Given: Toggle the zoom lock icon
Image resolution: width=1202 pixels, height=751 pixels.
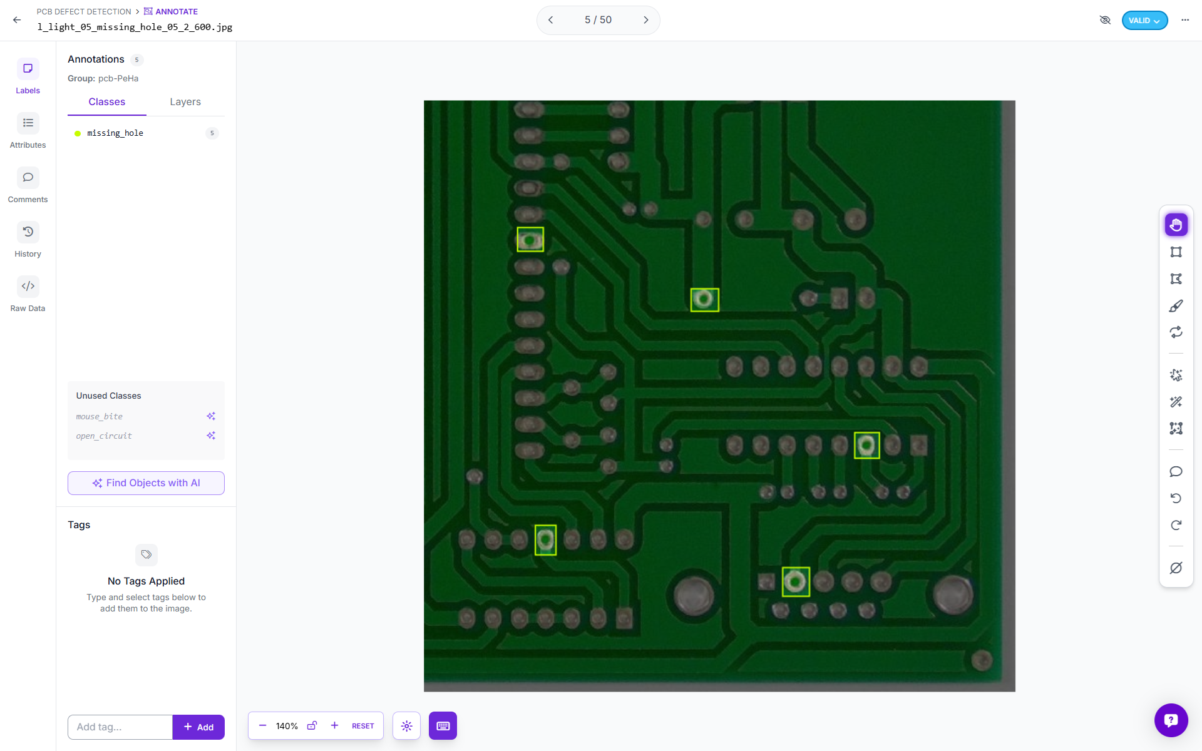Looking at the screenshot, I should (x=312, y=726).
